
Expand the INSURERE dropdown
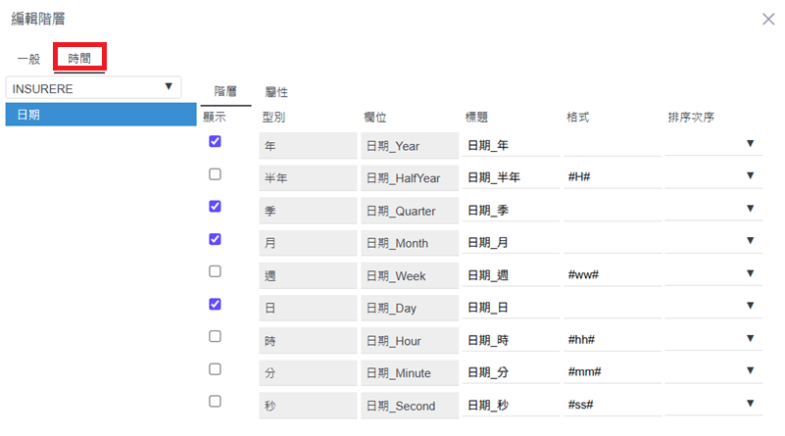point(93,87)
